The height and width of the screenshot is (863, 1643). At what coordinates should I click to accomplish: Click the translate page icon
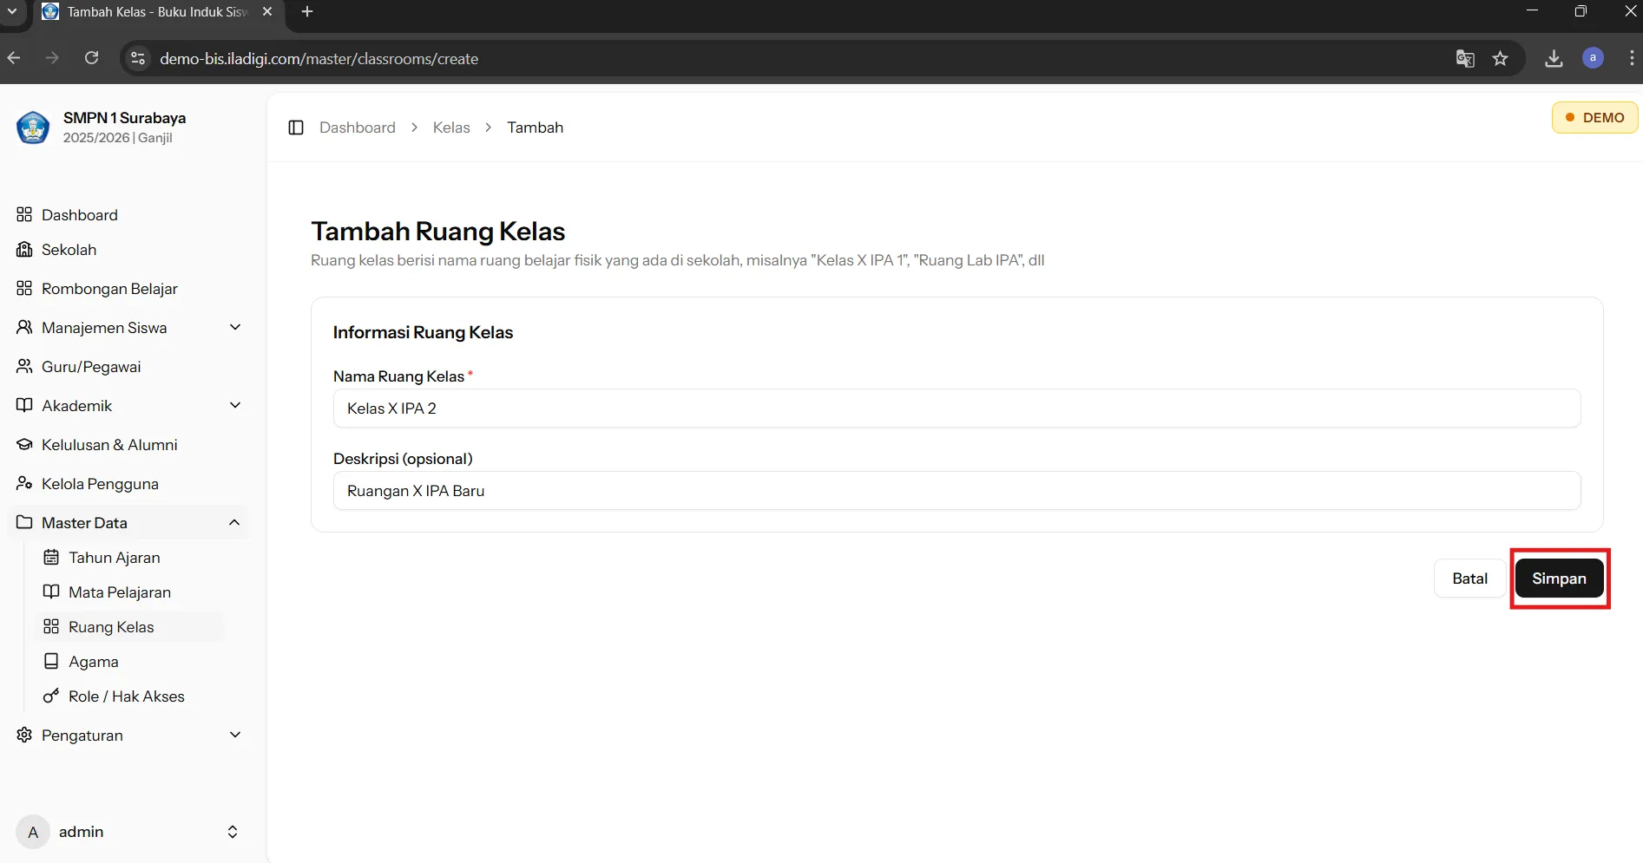[x=1465, y=58]
